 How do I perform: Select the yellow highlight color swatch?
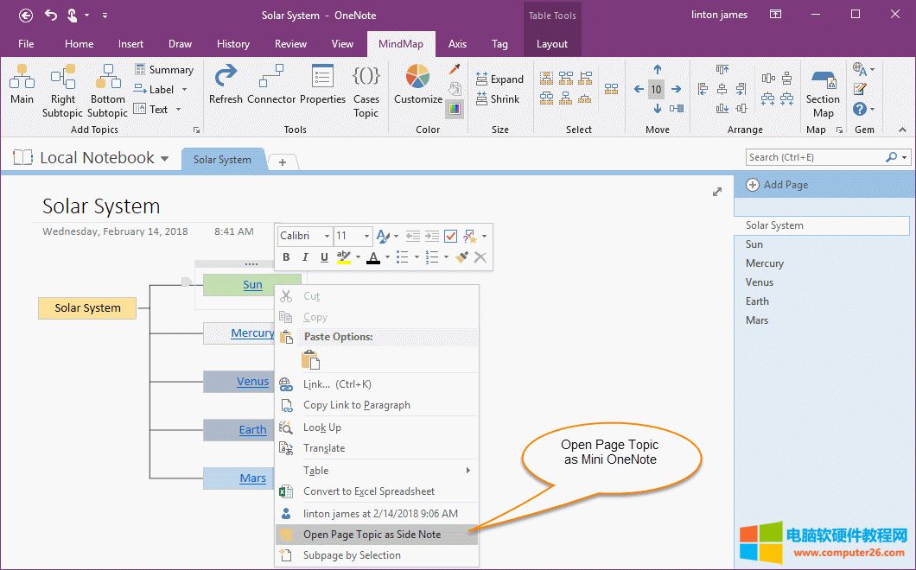point(342,257)
